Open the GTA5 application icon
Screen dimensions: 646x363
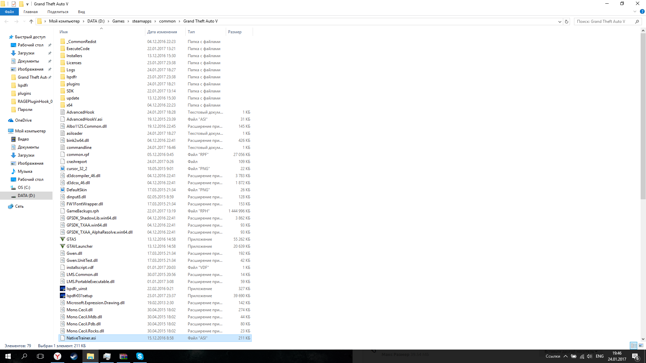pos(63,239)
